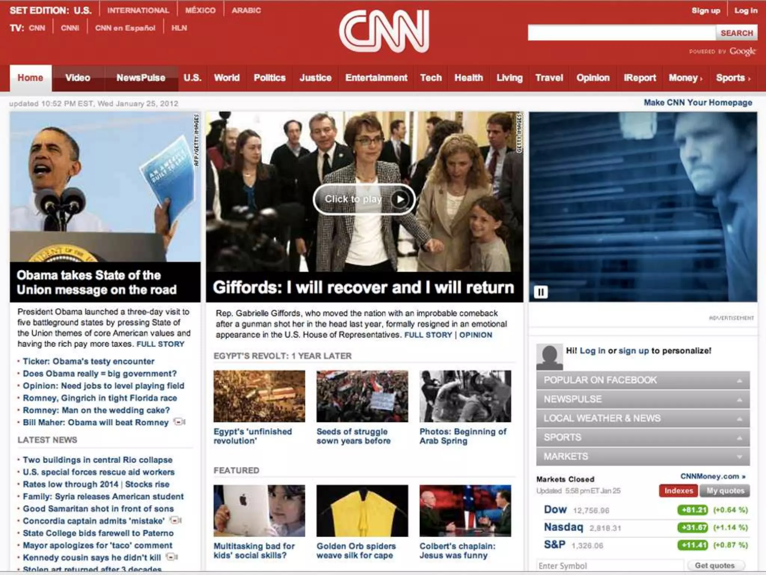The height and width of the screenshot is (575, 766).
Task: Collapse the Markets panel
Action: point(643,456)
